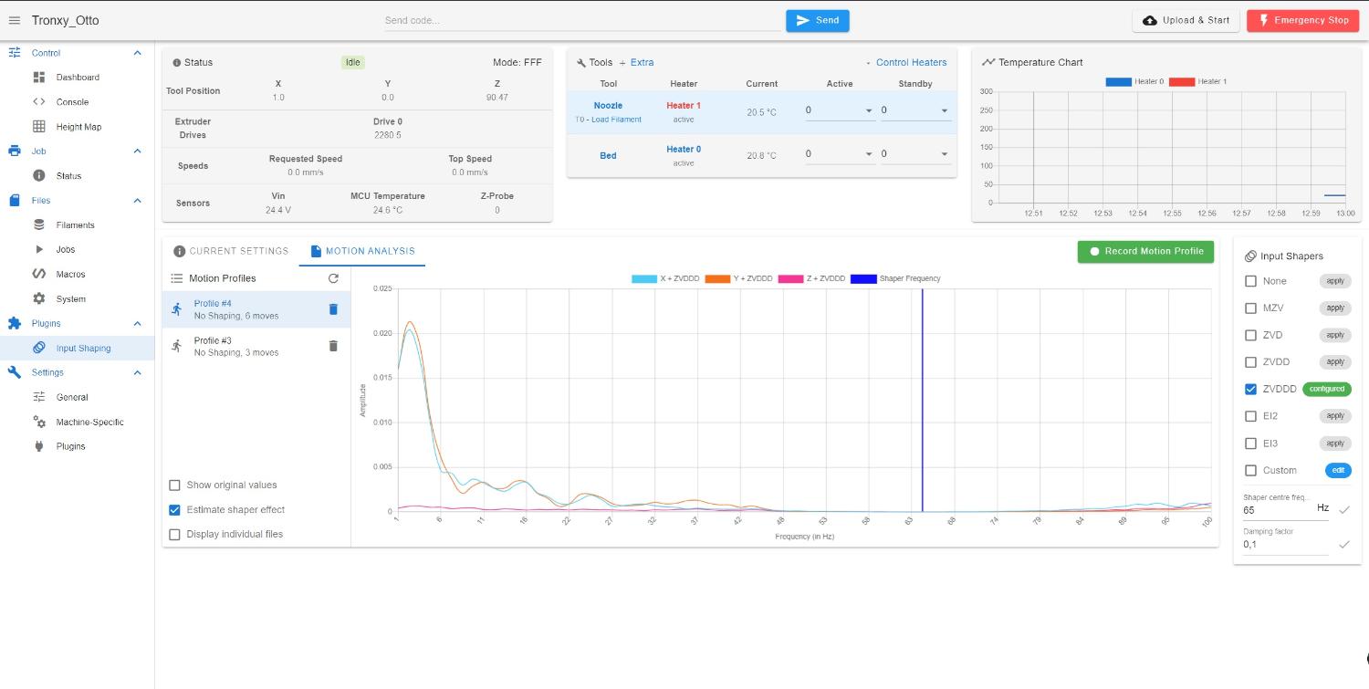This screenshot has height=689, width=1369.
Task: Open the Console page
Action: pyautogui.click(x=72, y=102)
